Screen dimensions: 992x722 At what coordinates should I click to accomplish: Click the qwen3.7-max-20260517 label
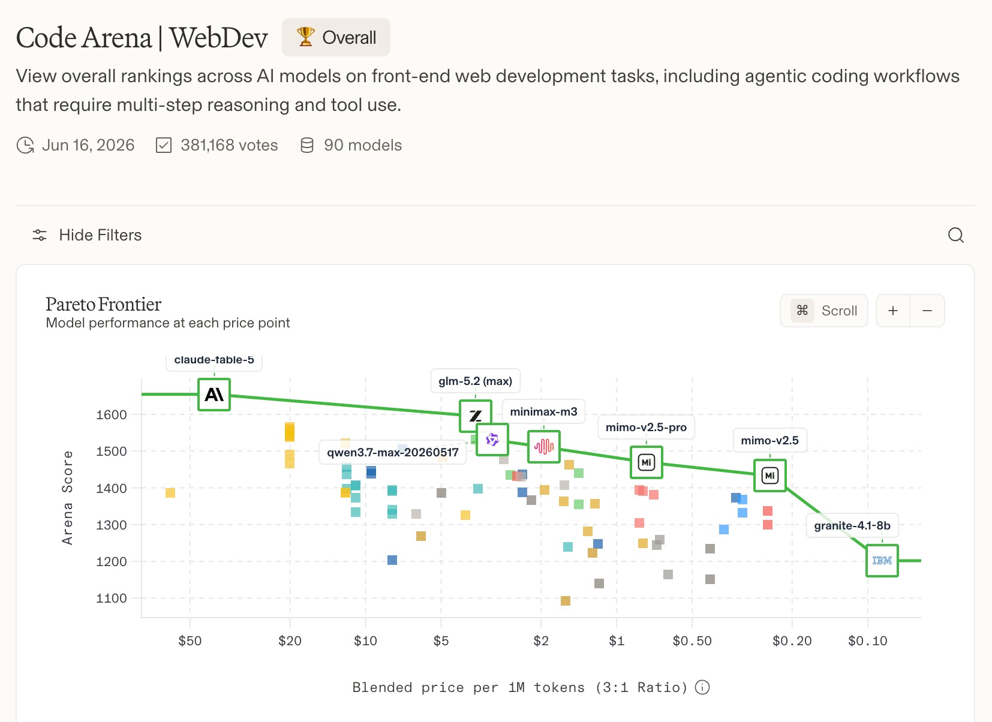tap(393, 452)
